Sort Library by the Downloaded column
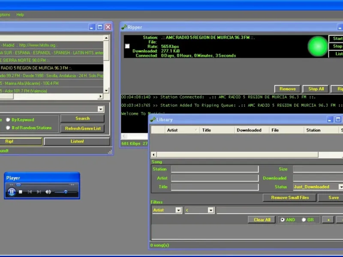 (x=249, y=130)
